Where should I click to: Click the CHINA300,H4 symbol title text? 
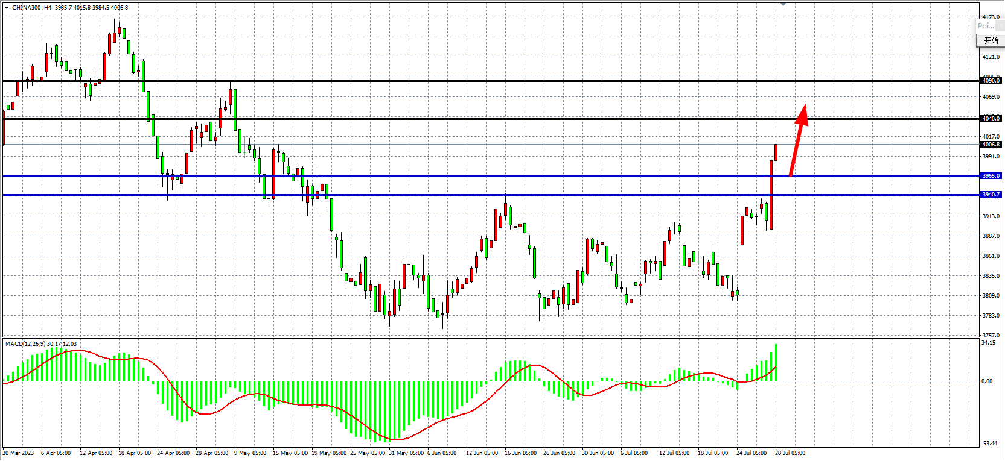31,8
